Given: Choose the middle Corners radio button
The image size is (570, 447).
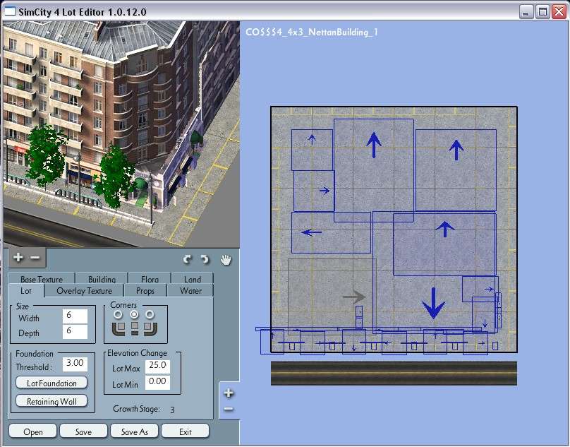Looking at the screenshot, I should pyautogui.click(x=134, y=314).
